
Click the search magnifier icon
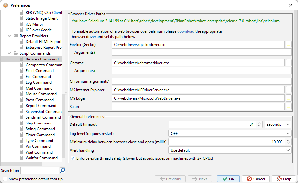point(63,170)
